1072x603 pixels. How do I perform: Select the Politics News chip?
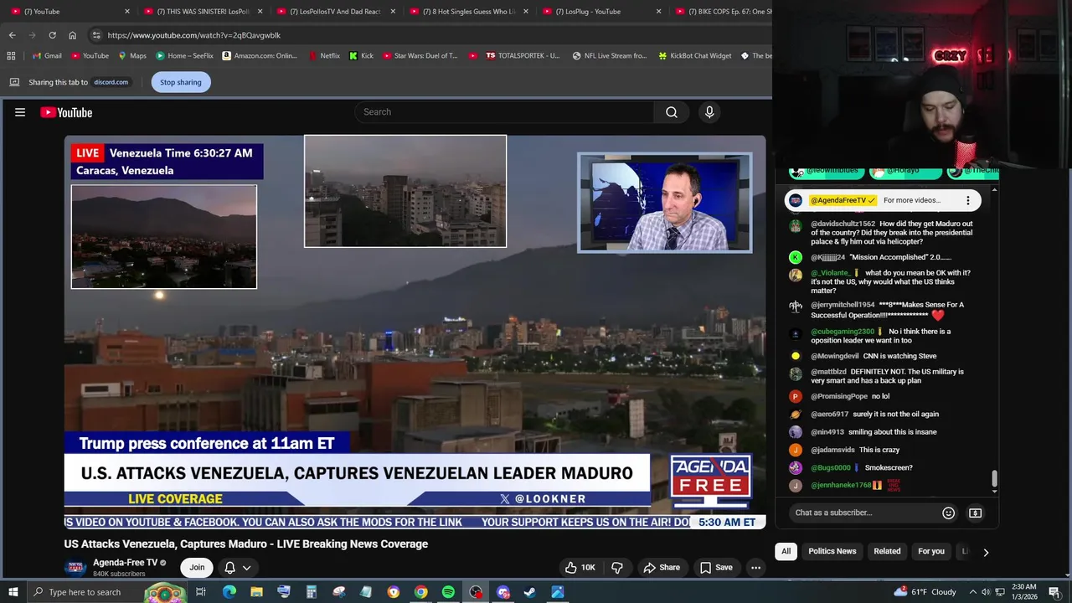(x=832, y=551)
